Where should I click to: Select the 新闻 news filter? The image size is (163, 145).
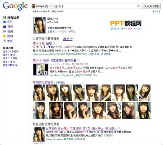click(10, 31)
